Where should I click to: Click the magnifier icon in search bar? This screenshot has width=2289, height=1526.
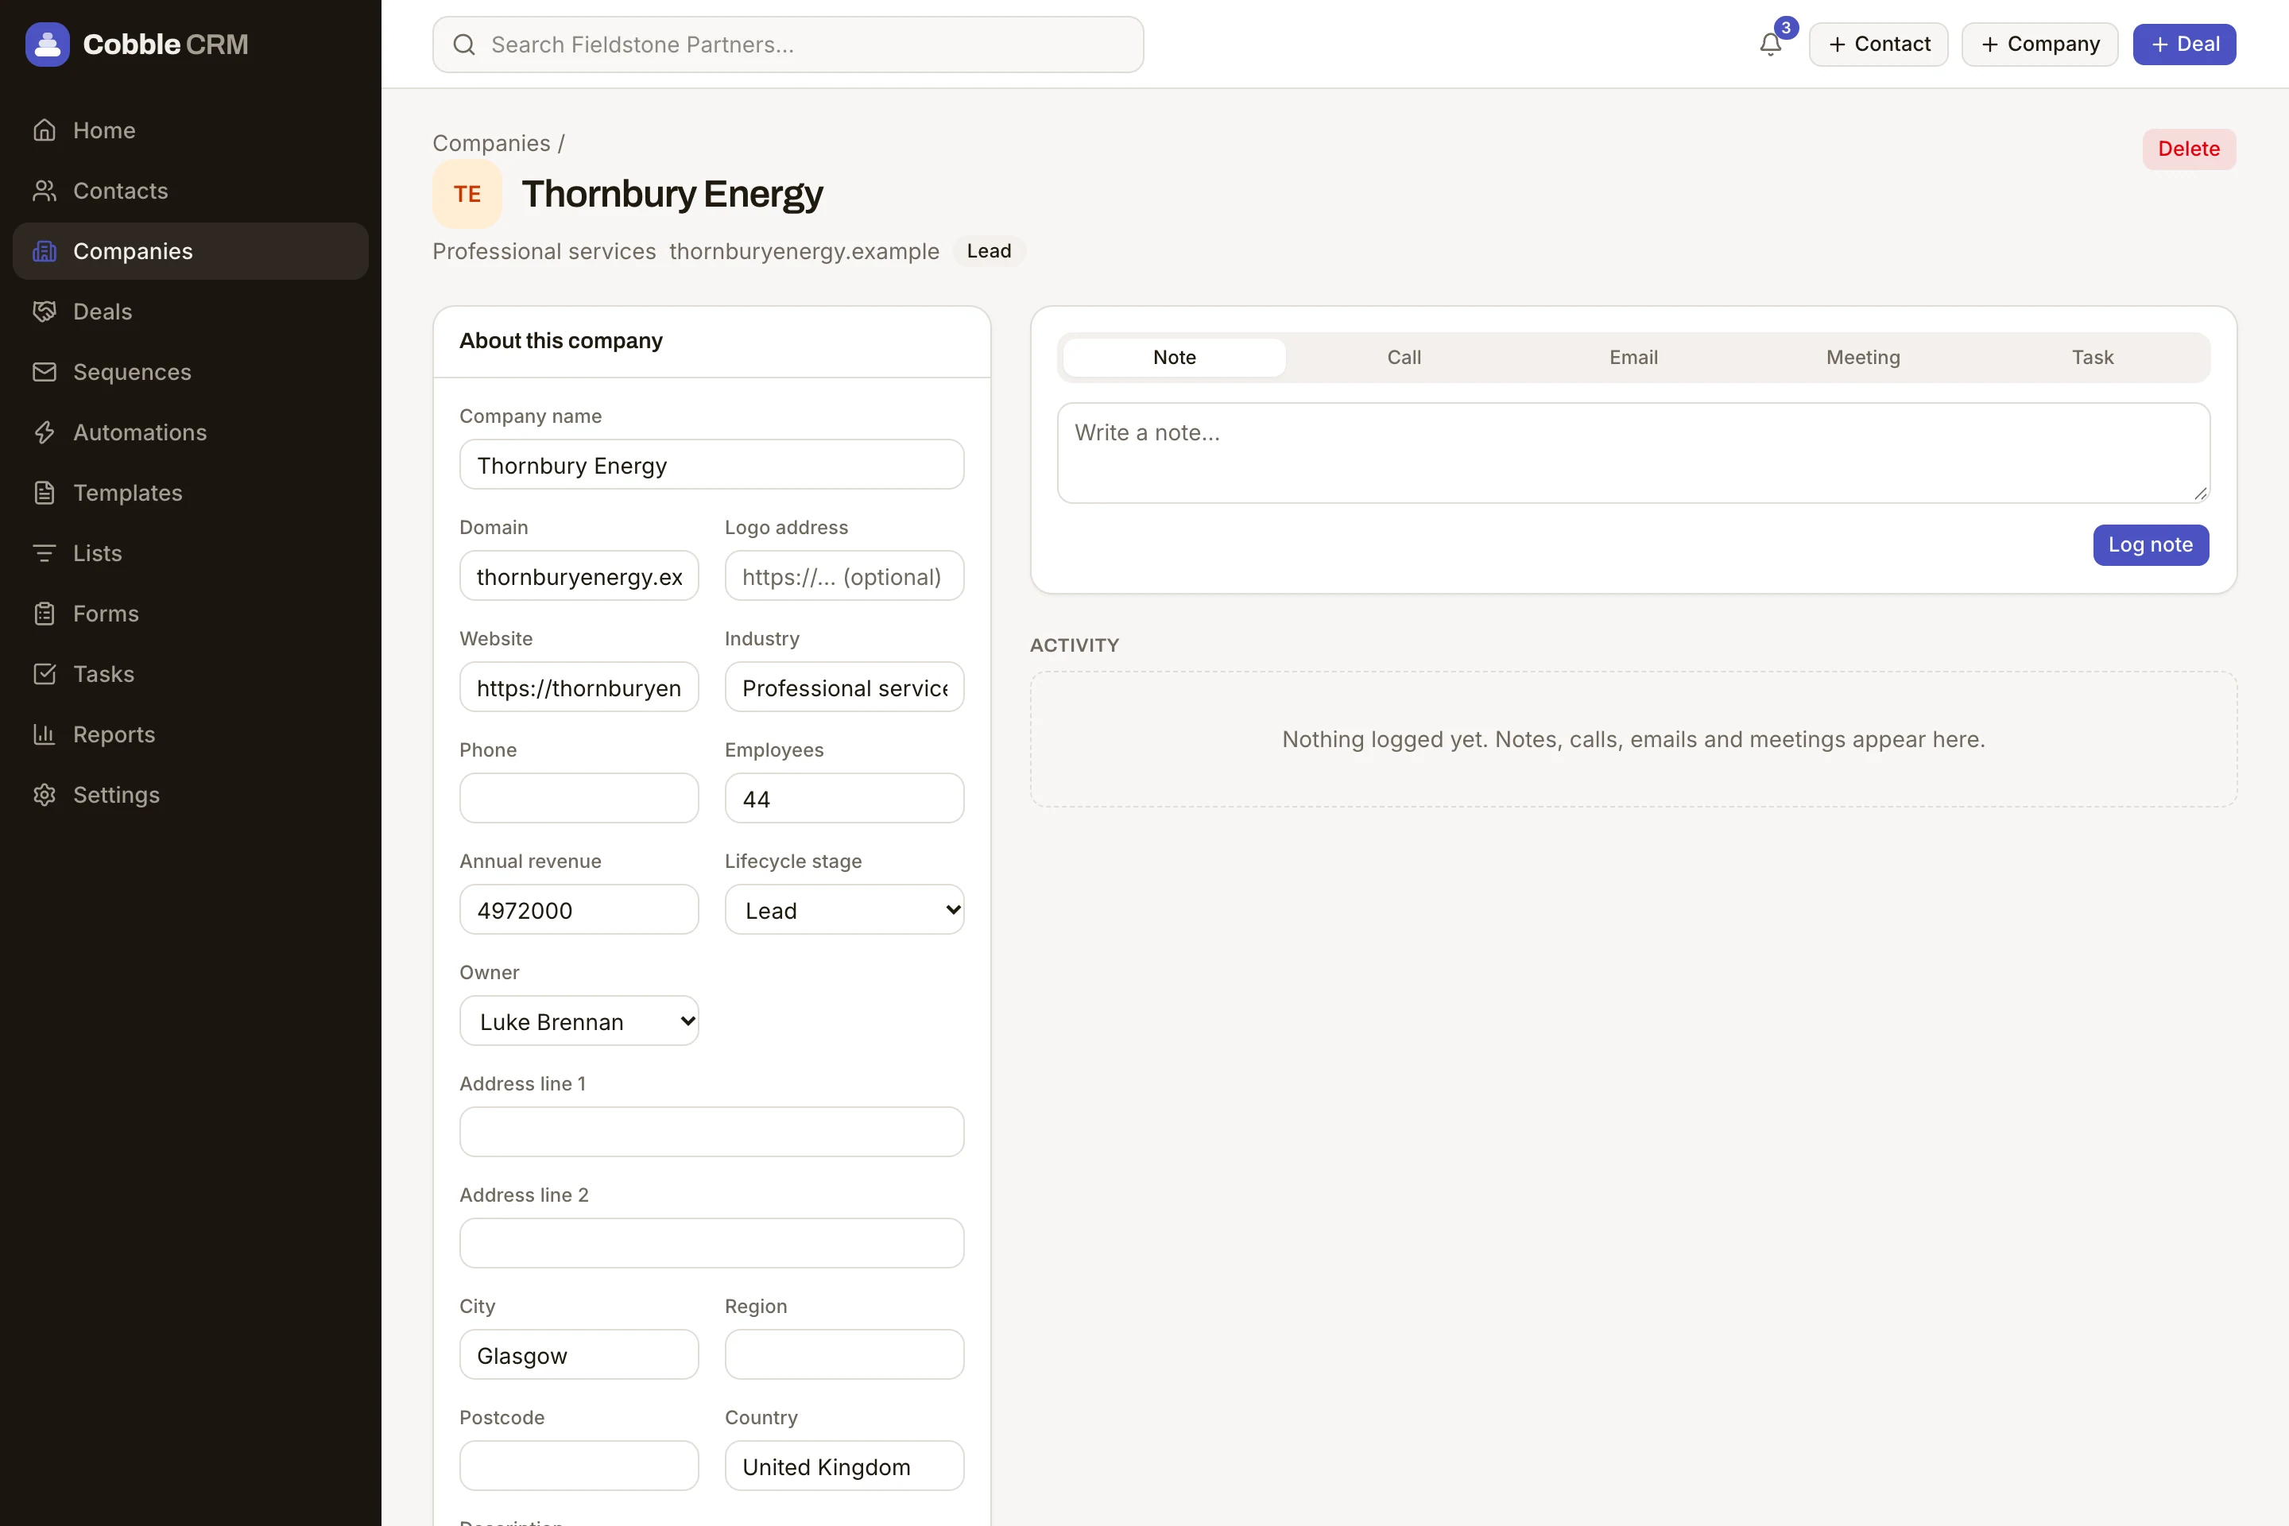(x=464, y=45)
